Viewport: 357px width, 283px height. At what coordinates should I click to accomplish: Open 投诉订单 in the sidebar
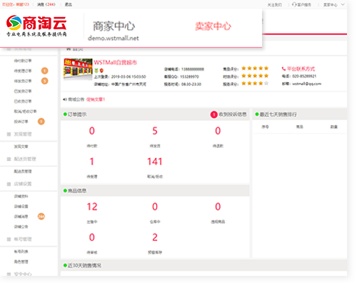(21, 121)
